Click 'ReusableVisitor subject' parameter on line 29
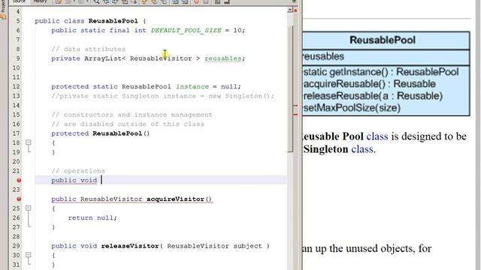Screen dimensions: 481x270 pos(214,246)
